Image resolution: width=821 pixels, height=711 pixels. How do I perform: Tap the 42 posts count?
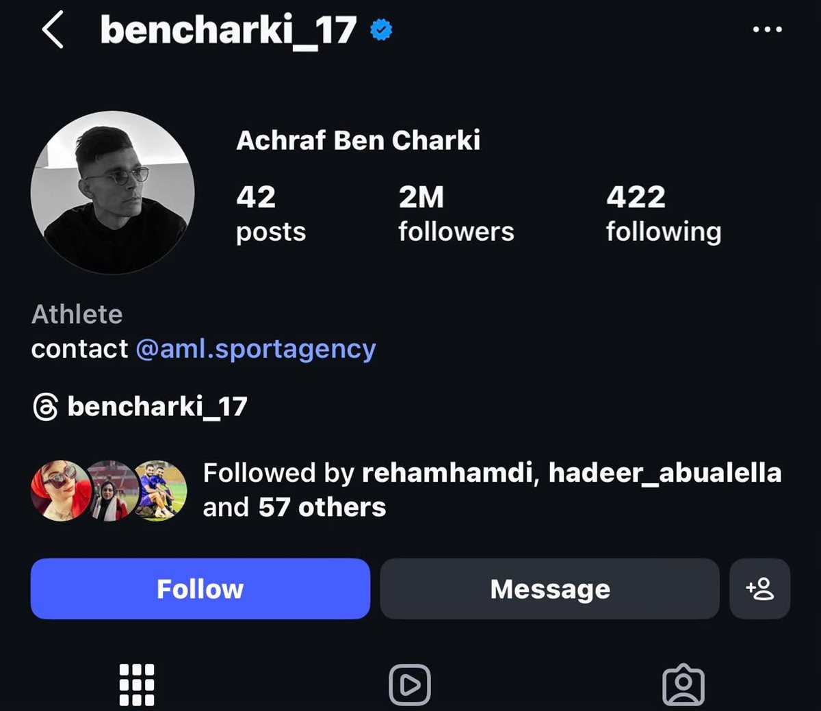click(x=270, y=214)
